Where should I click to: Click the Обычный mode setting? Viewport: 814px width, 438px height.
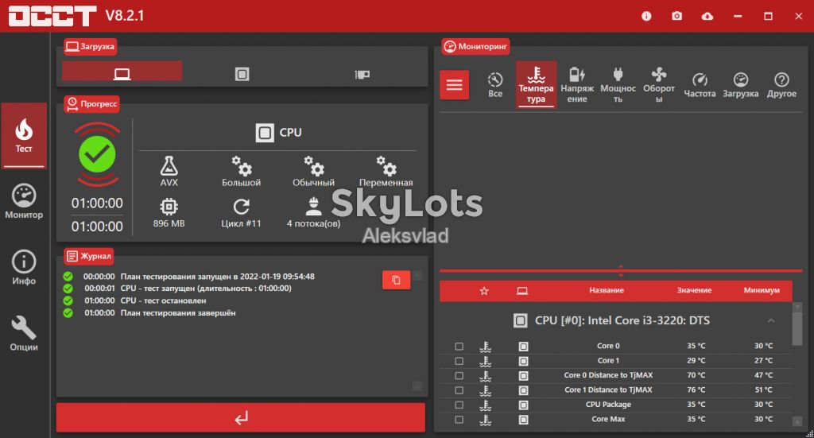coord(313,171)
